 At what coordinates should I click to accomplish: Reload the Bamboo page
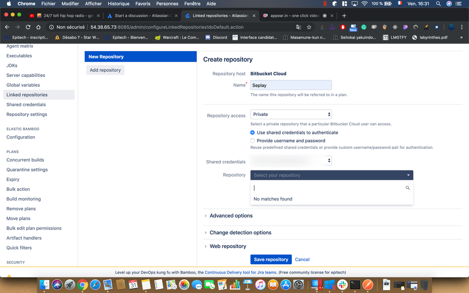click(28, 27)
